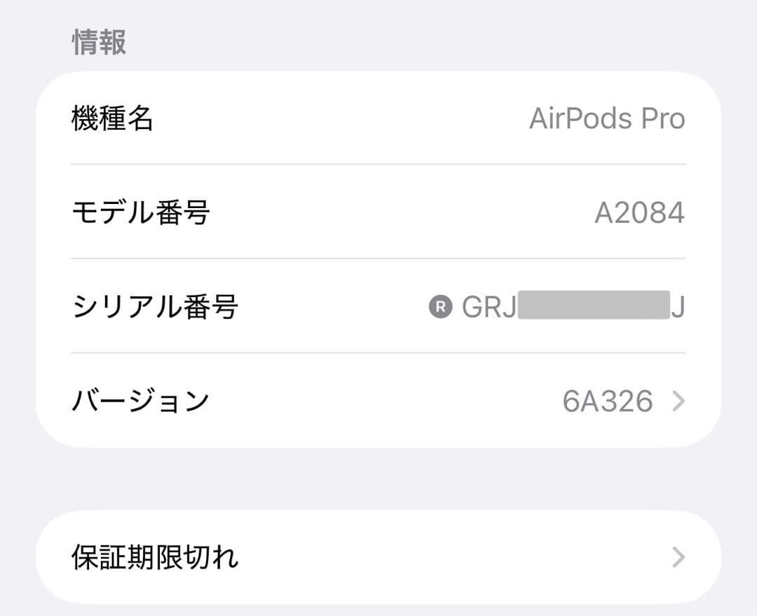Open the 保証期限切れ chevron arrow

point(678,557)
